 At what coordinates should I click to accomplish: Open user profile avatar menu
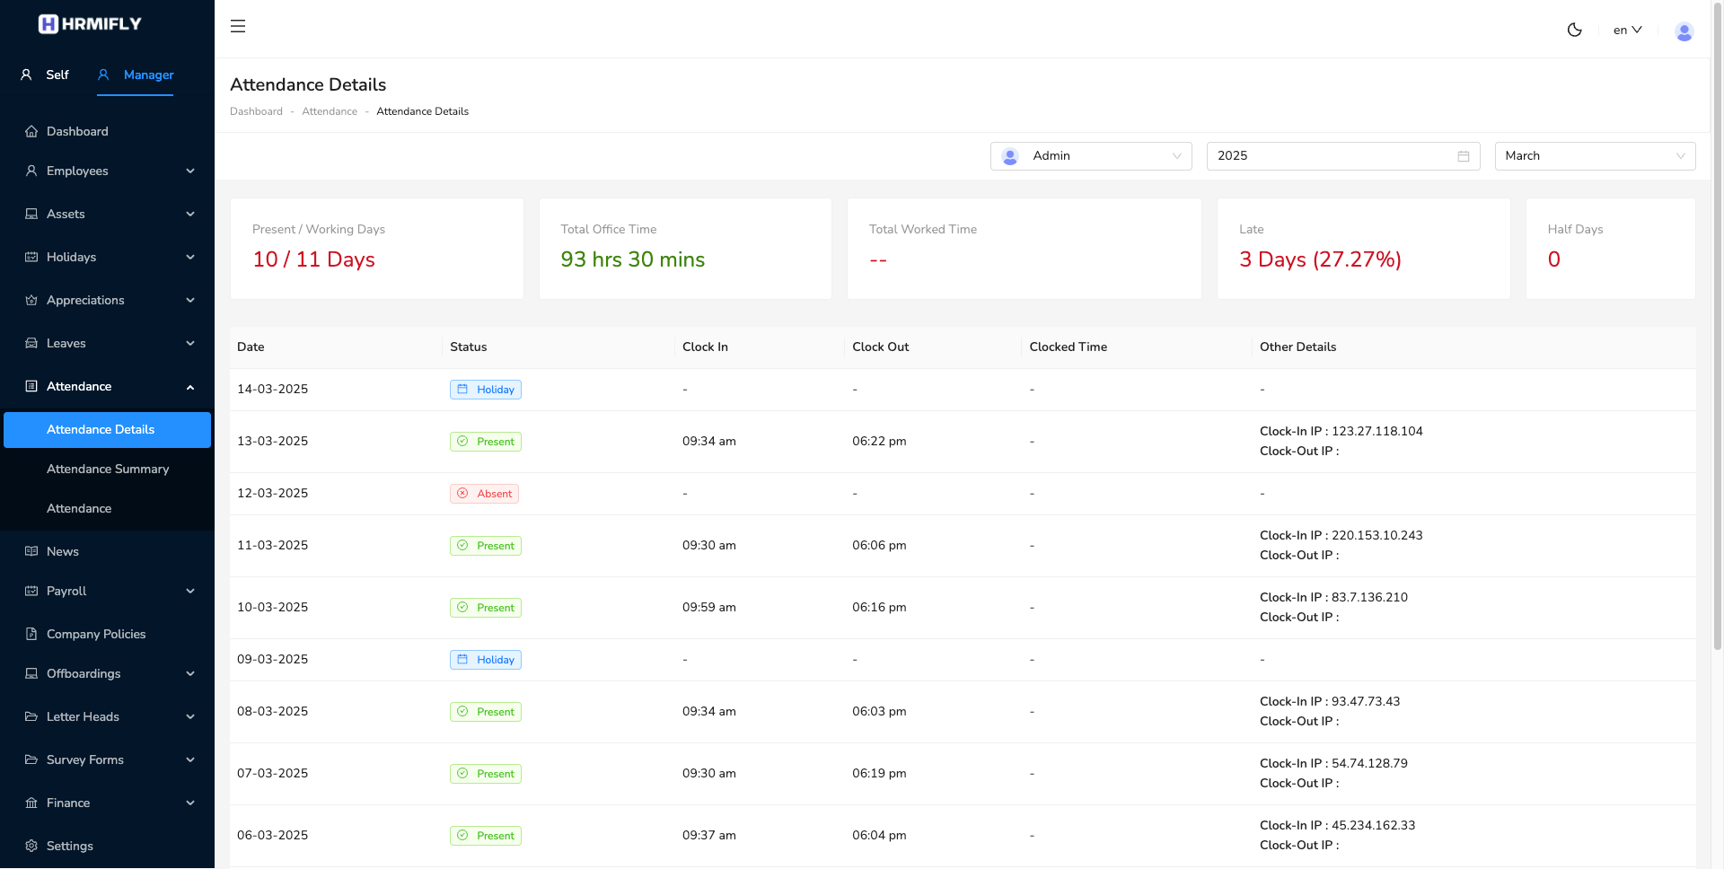pyautogui.click(x=1684, y=31)
